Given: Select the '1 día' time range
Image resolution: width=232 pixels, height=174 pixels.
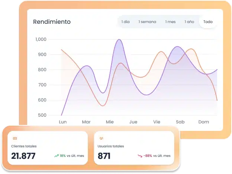Looking at the screenshot, I should [x=125, y=22].
